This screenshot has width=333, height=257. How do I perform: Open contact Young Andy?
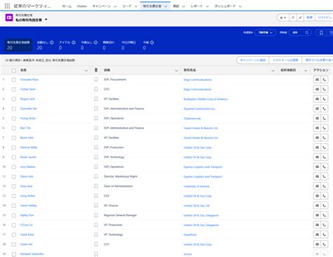coord(27,118)
